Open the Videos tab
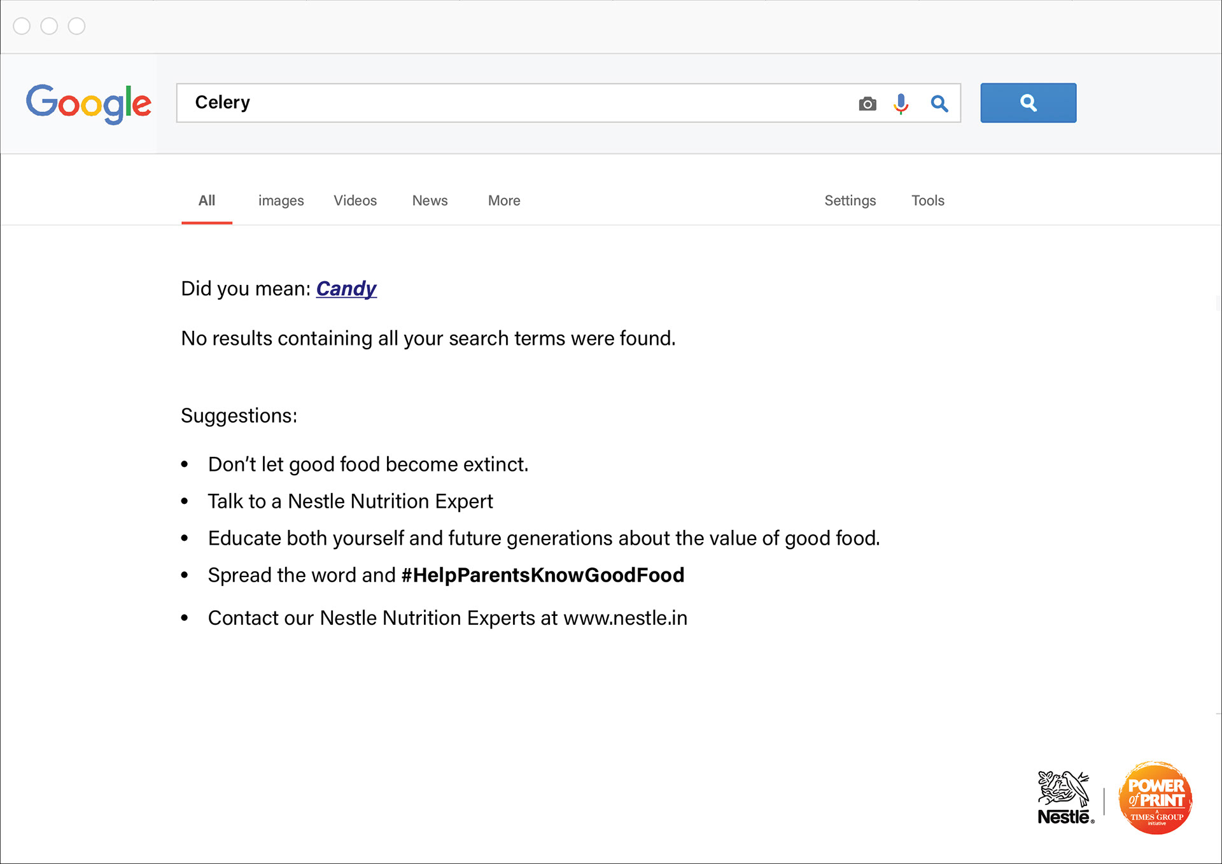 tap(355, 201)
